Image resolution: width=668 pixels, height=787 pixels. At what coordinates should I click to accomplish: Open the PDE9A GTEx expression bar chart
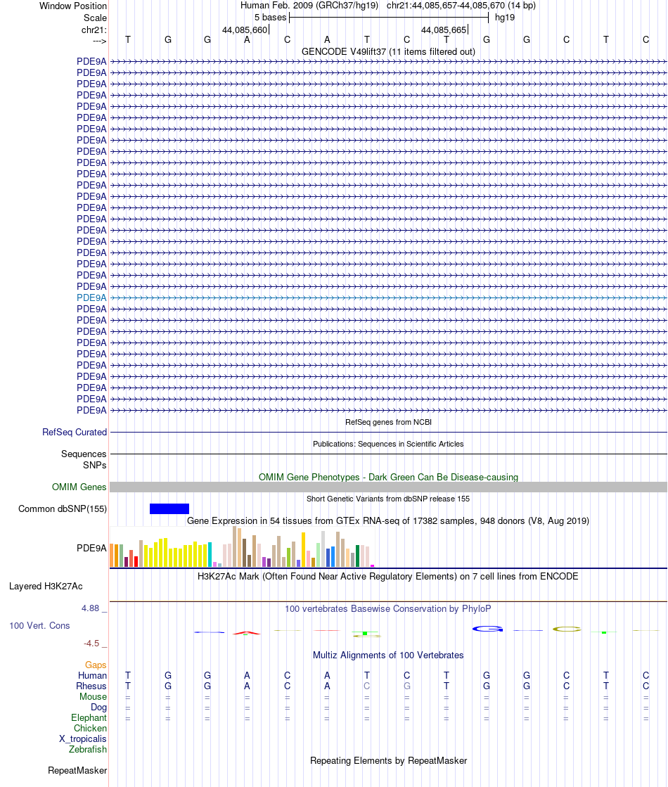click(243, 547)
